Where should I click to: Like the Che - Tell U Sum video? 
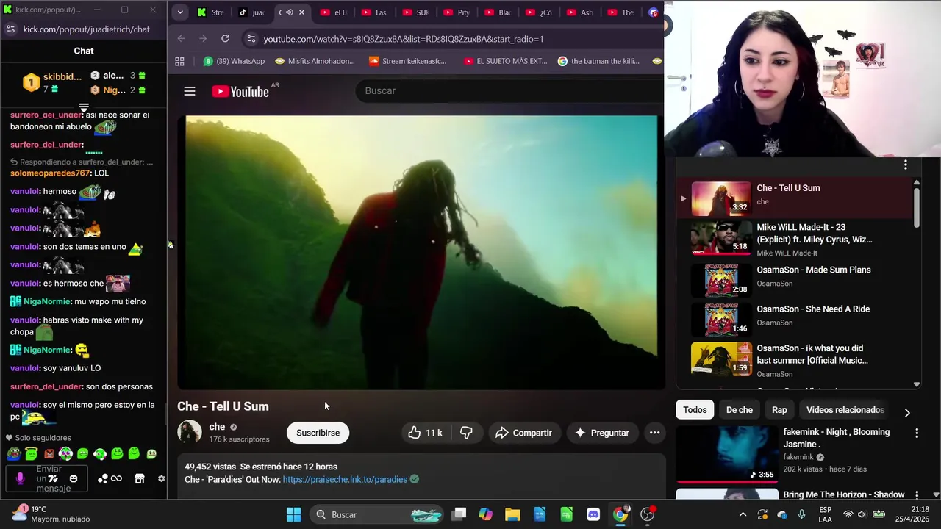(425, 433)
